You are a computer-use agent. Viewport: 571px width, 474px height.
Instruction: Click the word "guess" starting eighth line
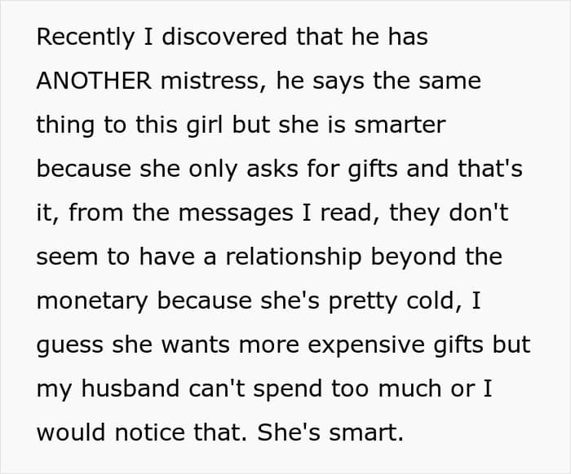point(70,345)
